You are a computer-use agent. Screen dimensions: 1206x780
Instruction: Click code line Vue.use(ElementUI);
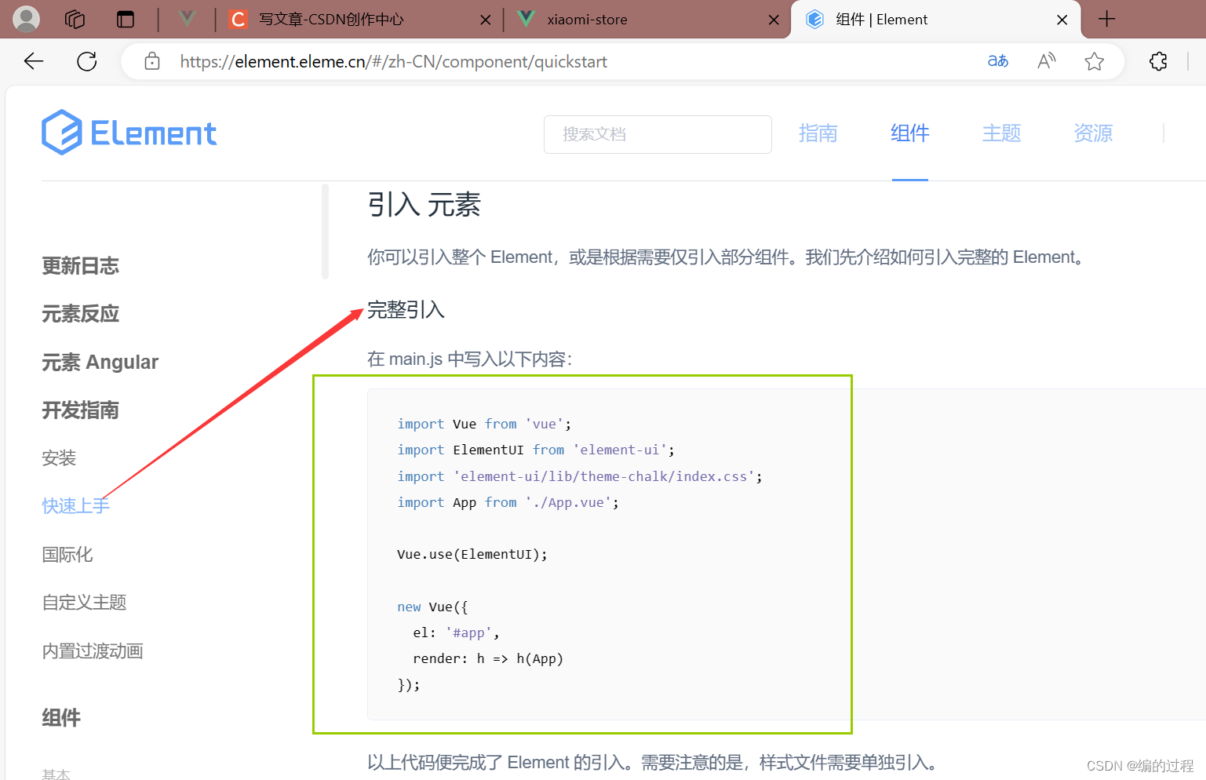pyautogui.click(x=472, y=554)
